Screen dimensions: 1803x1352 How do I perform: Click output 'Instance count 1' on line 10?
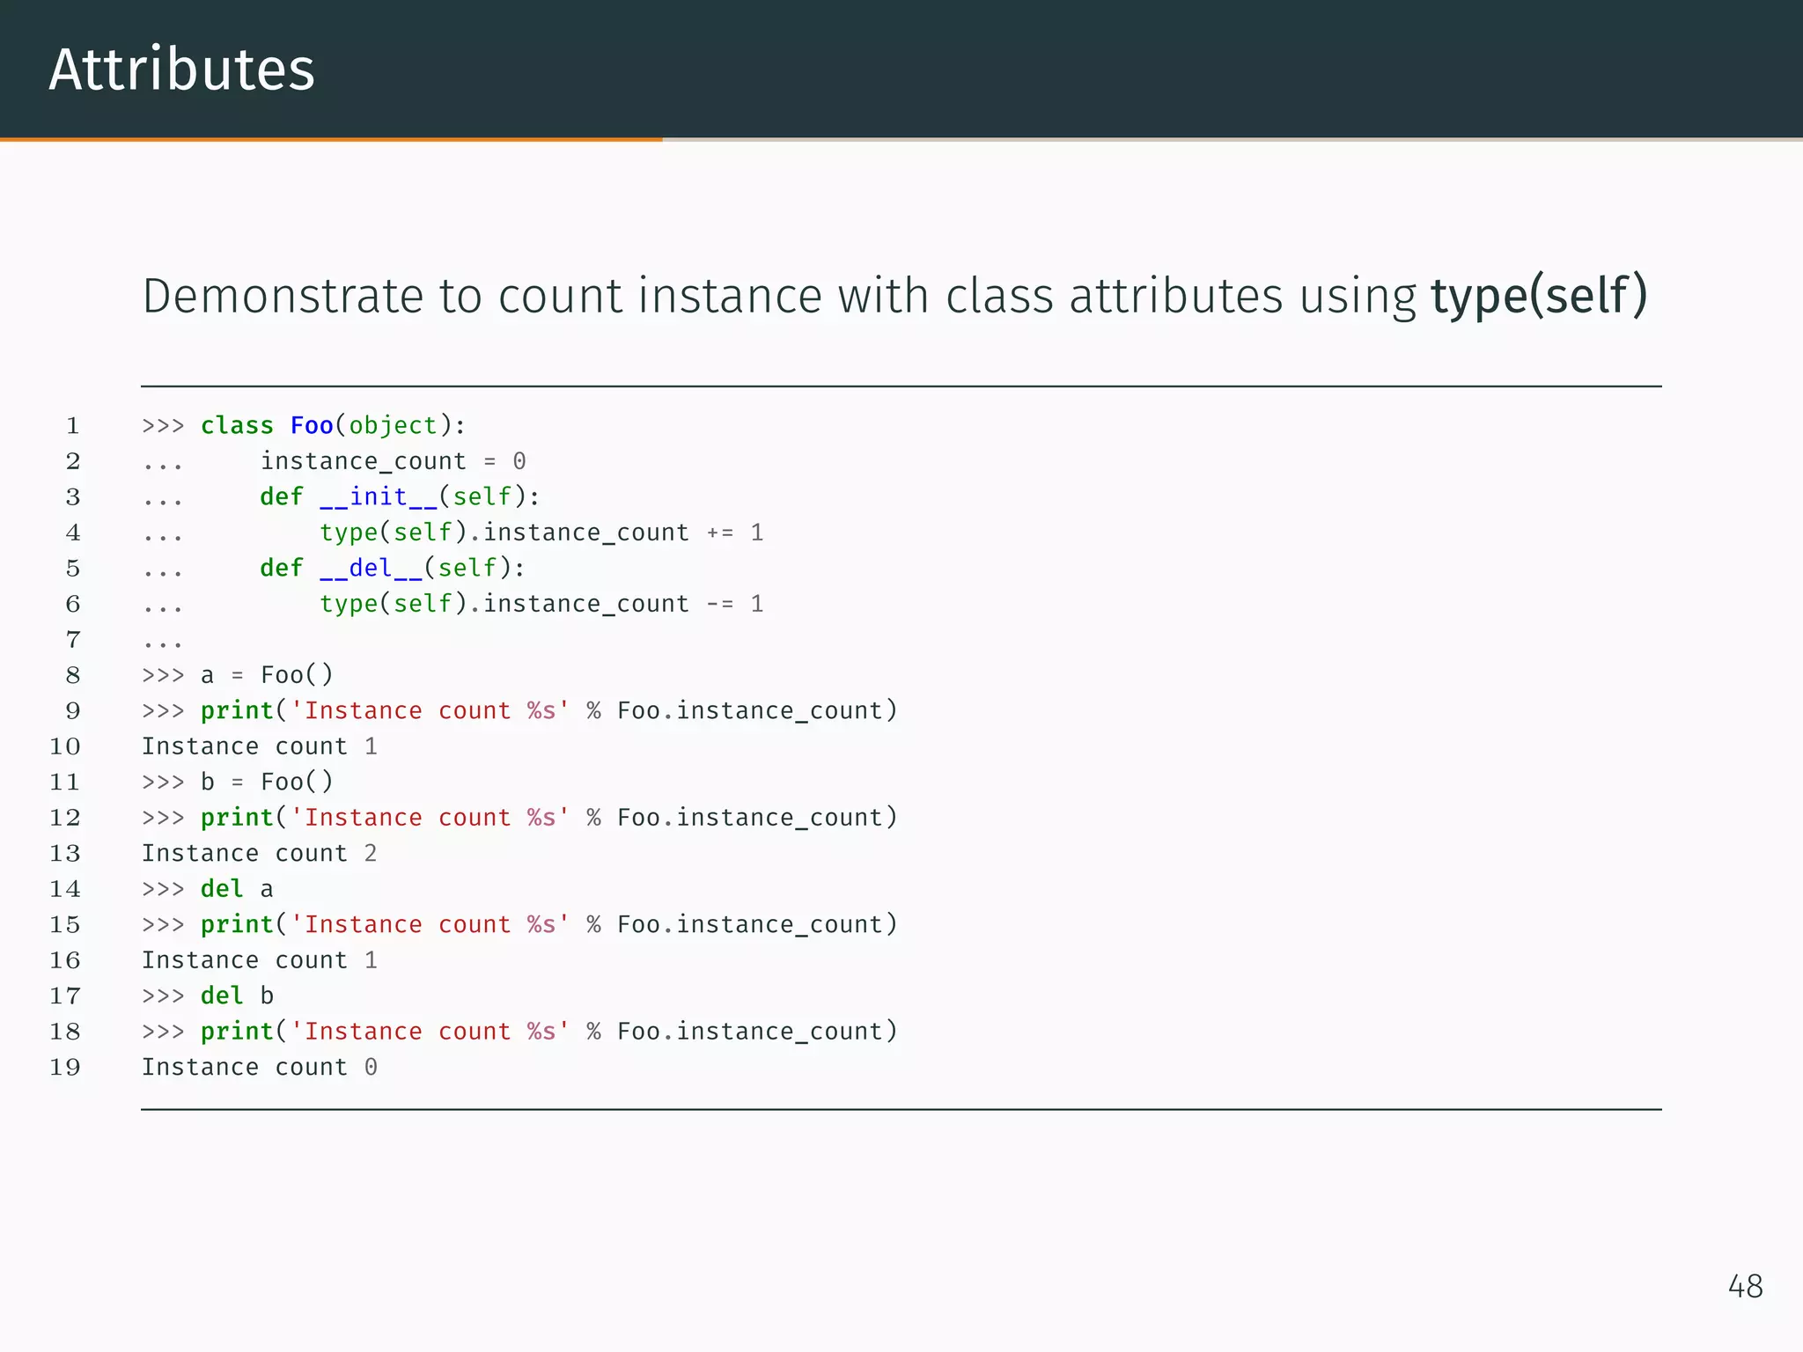point(260,746)
